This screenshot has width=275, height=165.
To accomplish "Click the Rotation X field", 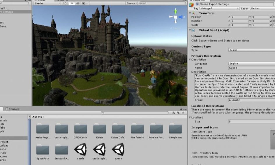I will (x=239, y=21).
